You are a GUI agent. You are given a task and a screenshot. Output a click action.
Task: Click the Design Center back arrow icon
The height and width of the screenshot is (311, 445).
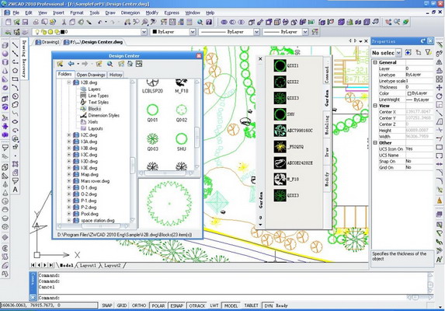tap(71, 65)
